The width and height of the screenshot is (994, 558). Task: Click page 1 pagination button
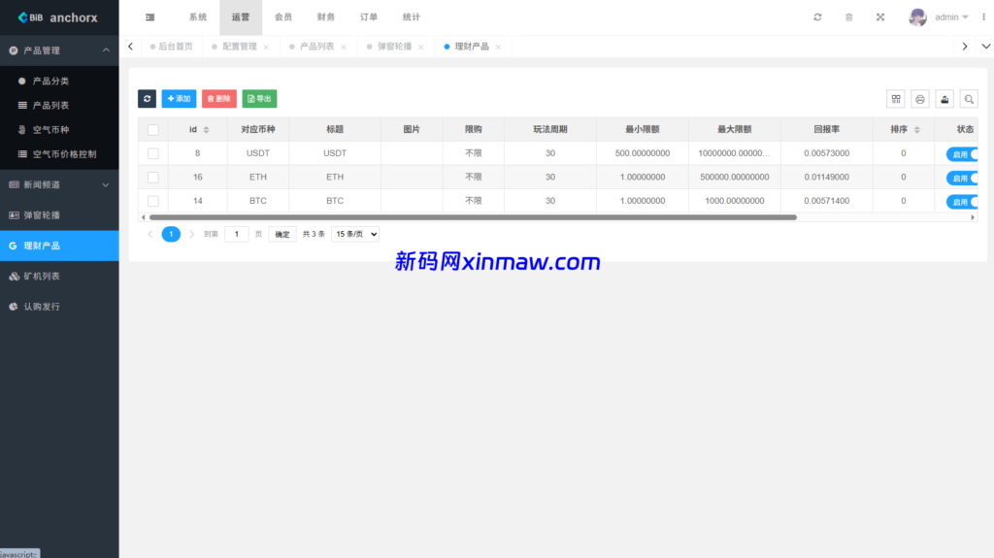point(171,234)
